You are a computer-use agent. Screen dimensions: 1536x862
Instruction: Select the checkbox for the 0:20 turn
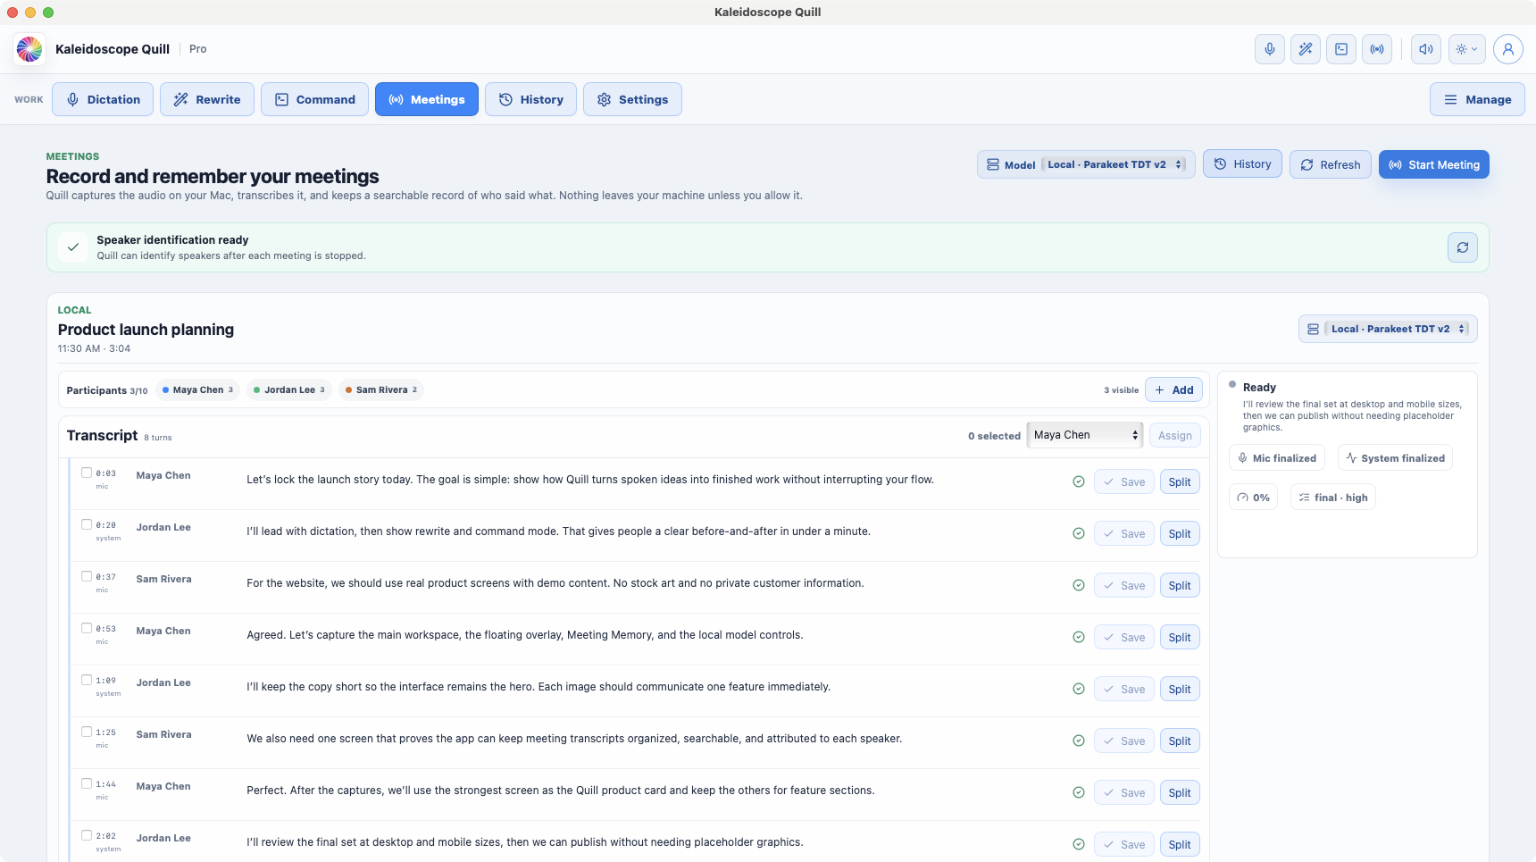click(x=87, y=524)
